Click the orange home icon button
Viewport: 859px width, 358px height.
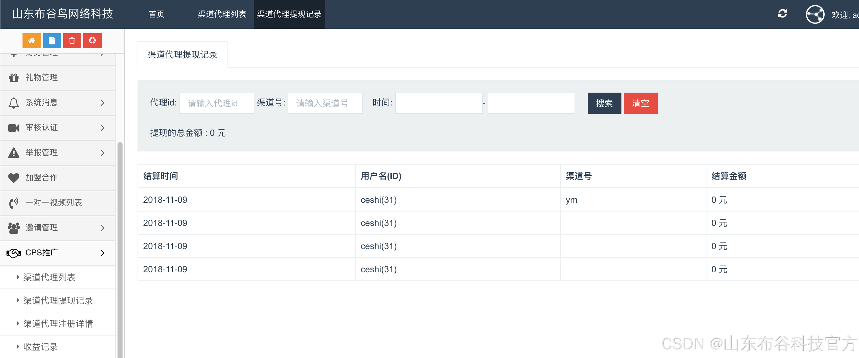[31, 41]
